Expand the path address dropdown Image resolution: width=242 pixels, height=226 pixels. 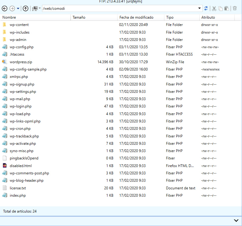(x=199, y=9)
